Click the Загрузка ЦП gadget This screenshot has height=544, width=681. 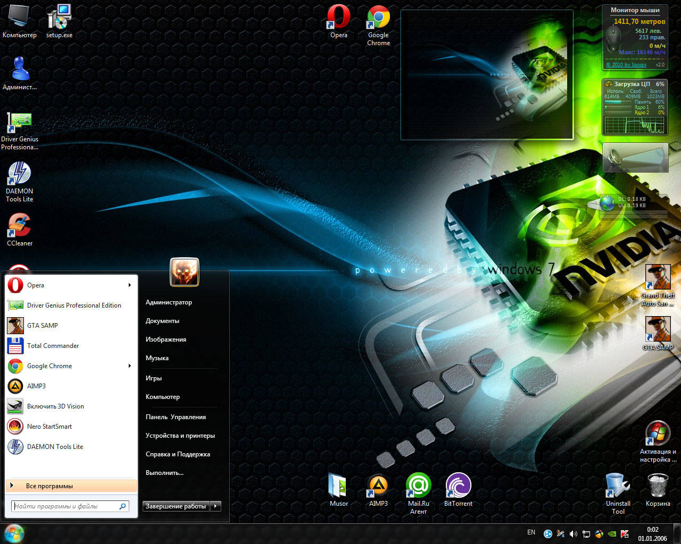point(635,107)
